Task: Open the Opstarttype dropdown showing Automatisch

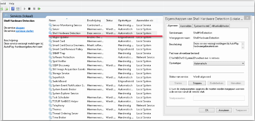Action: click(219, 63)
